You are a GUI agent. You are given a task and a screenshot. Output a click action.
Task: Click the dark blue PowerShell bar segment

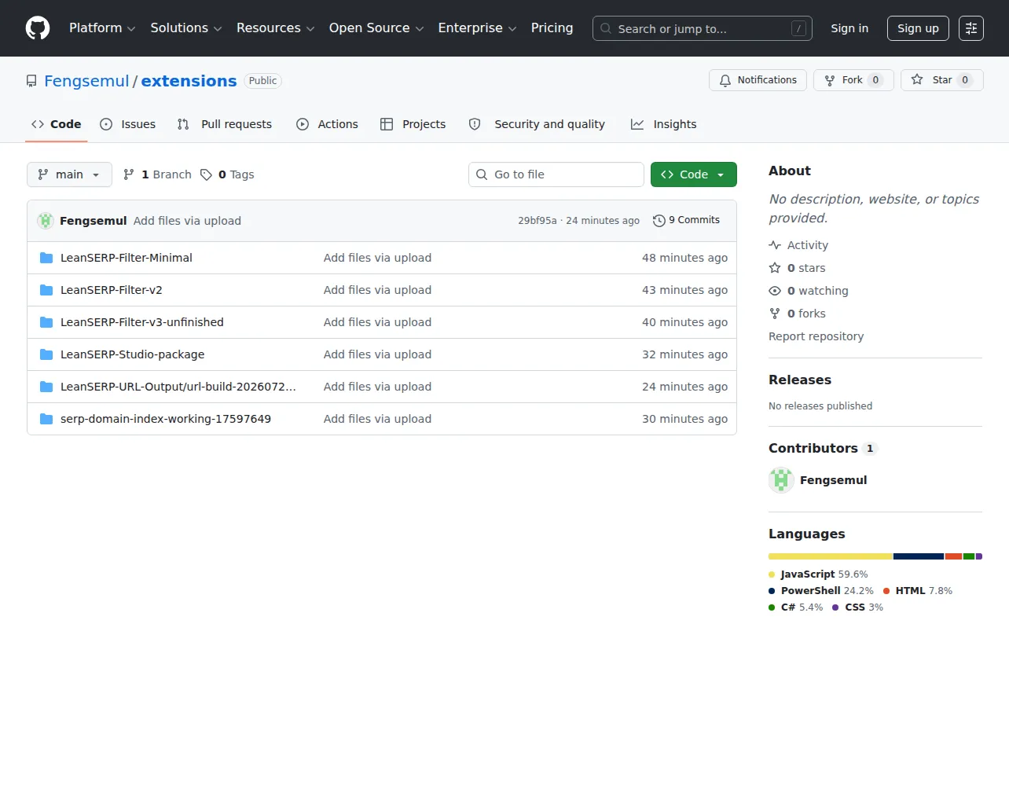point(919,556)
